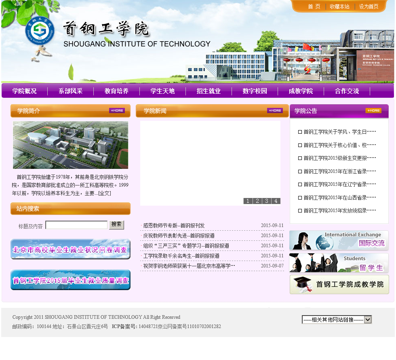Click the copyright line in footer
This screenshot has width=396, height=360.
coord(96,317)
